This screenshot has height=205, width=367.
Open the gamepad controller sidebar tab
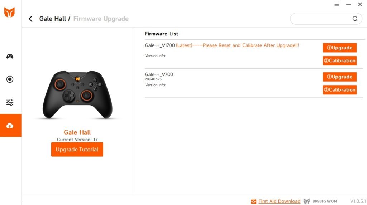(10, 56)
